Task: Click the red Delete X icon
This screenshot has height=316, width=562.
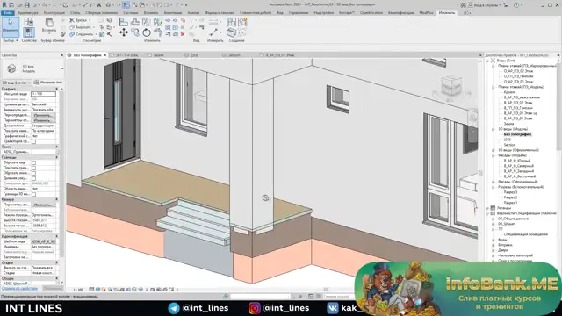Action: [183, 34]
